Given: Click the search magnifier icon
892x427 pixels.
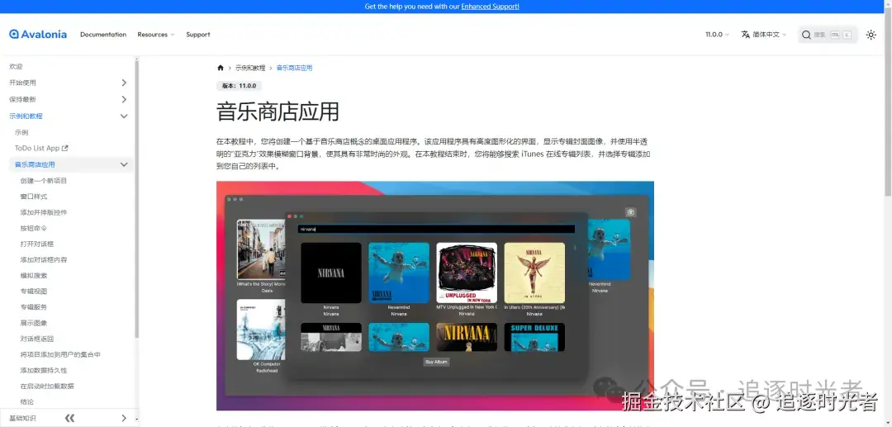Looking at the screenshot, I should (806, 35).
